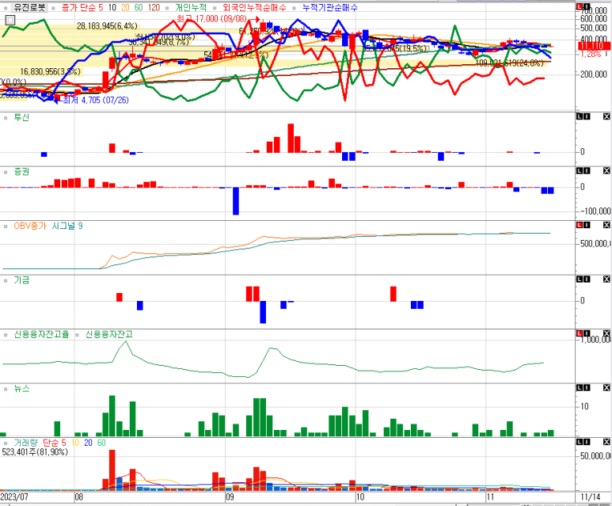The height and width of the screenshot is (506, 612).
Task: Toggle the I icon in the 거래량 panel
Action: [587, 442]
